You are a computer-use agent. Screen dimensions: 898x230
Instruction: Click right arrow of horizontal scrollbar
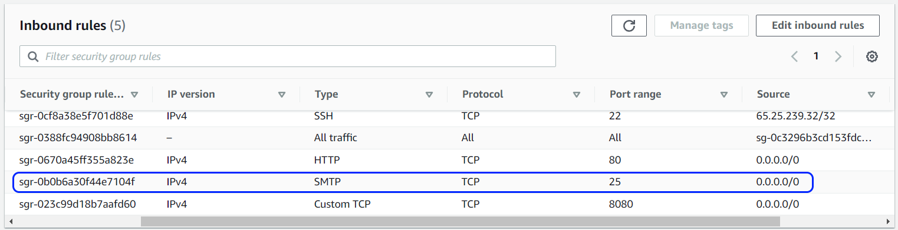[x=888, y=222]
